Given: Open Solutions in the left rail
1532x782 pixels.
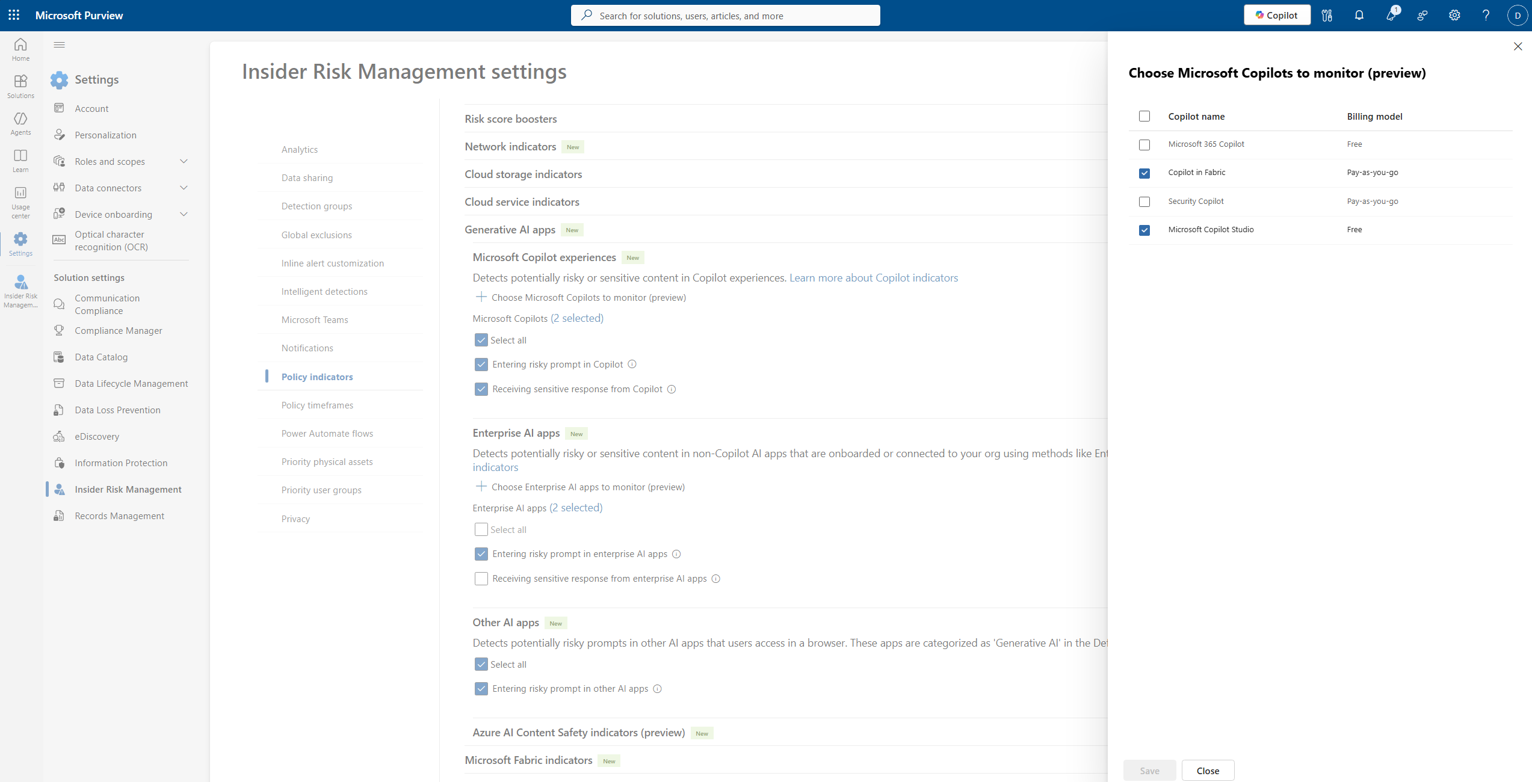Looking at the screenshot, I should [20, 87].
